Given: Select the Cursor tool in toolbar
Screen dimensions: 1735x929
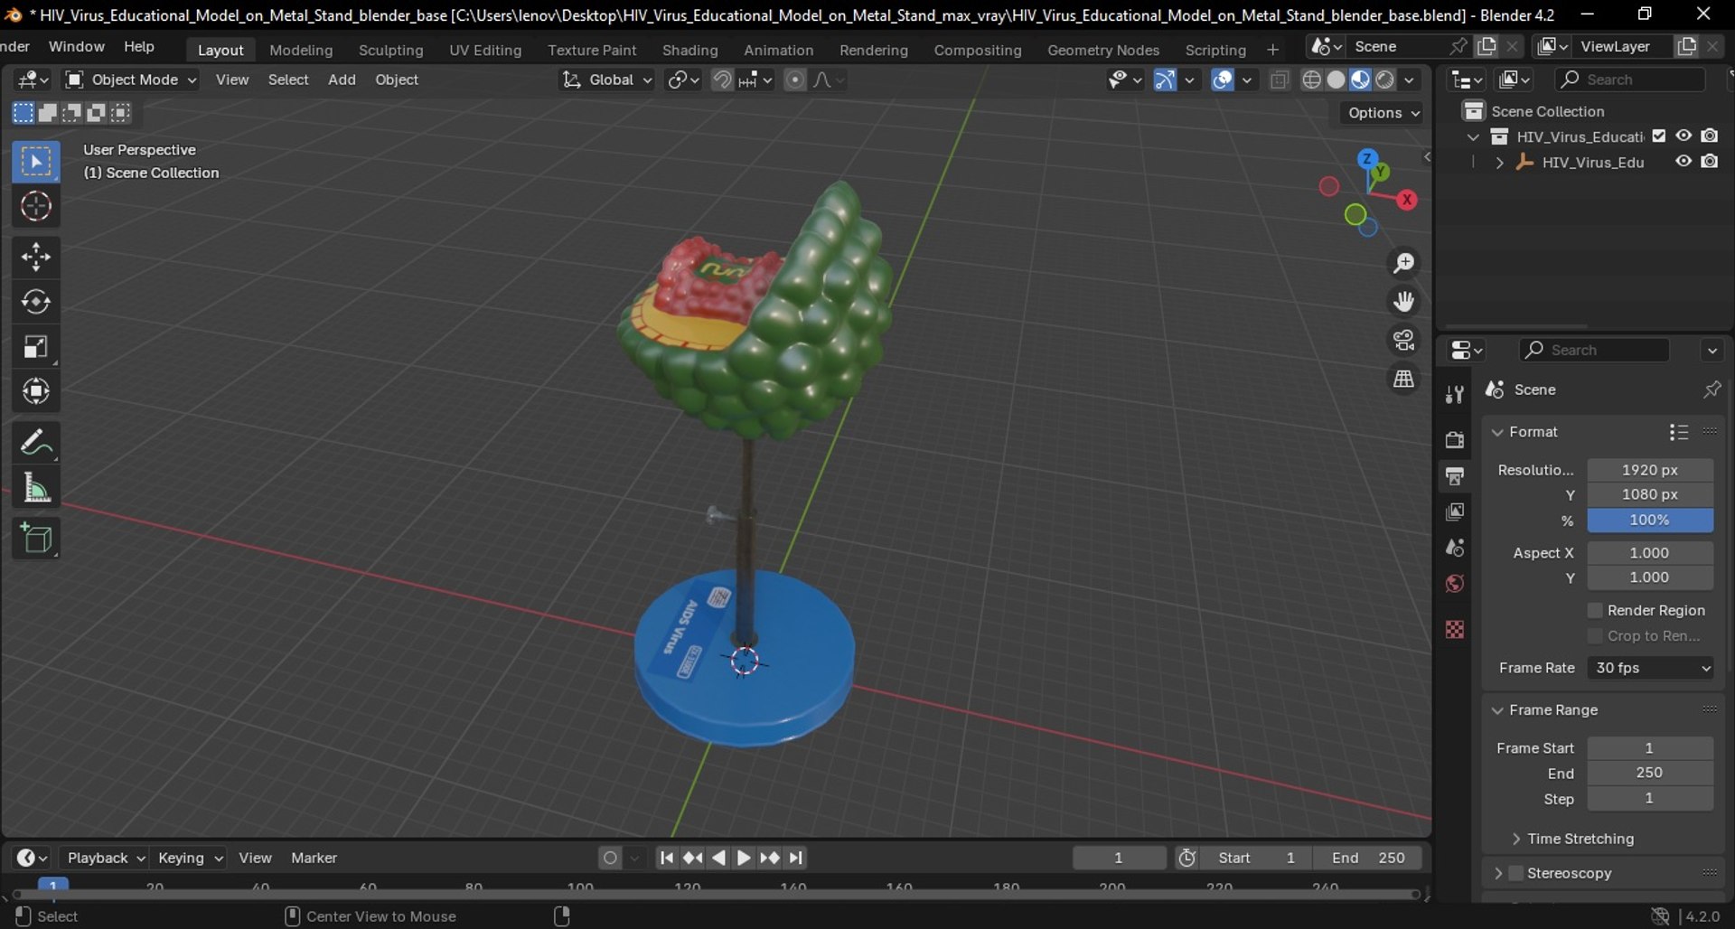Looking at the screenshot, I should pos(36,207).
